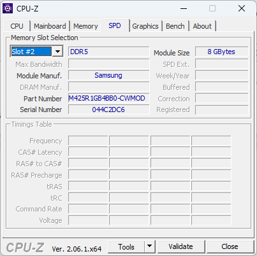Image resolution: width=257 pixels, height=256 pixels.
Task: Click the Close button at bottom
Action: point(230,246)
